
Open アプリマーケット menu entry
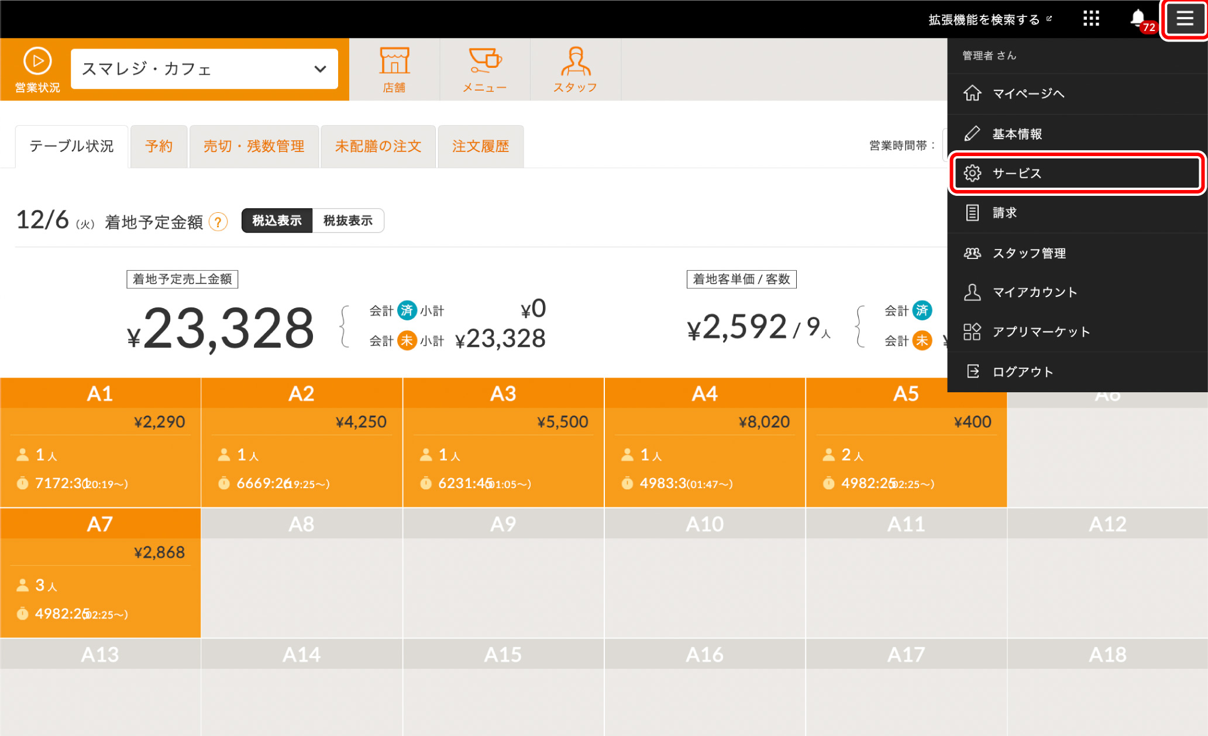click(x=1041, y=332)
